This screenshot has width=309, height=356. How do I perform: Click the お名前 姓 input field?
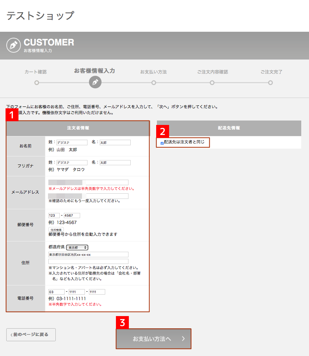coord(72,143)
